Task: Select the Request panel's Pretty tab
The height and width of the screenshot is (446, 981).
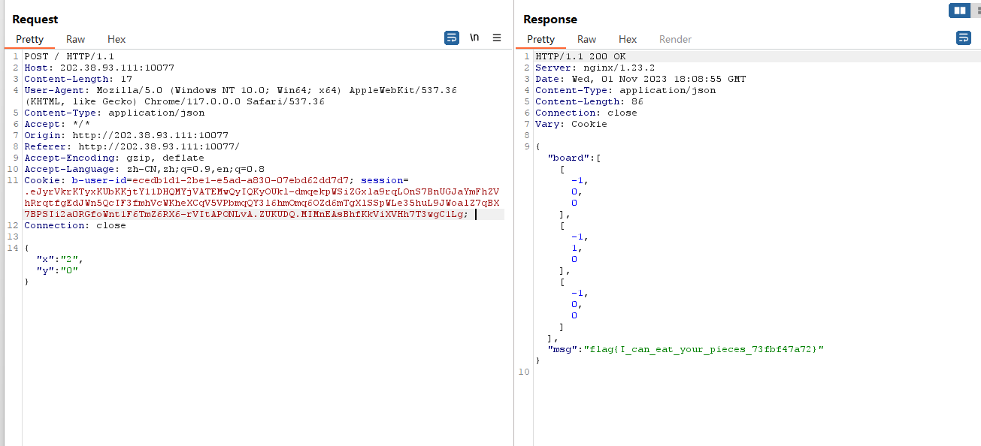Action: (x=30, y=39)
